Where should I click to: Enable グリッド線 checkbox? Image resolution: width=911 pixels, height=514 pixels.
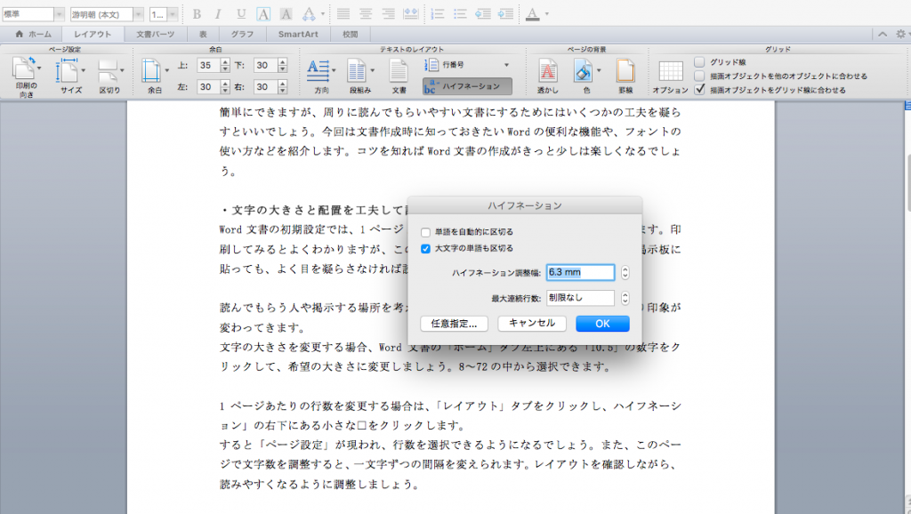click(699, 61)
